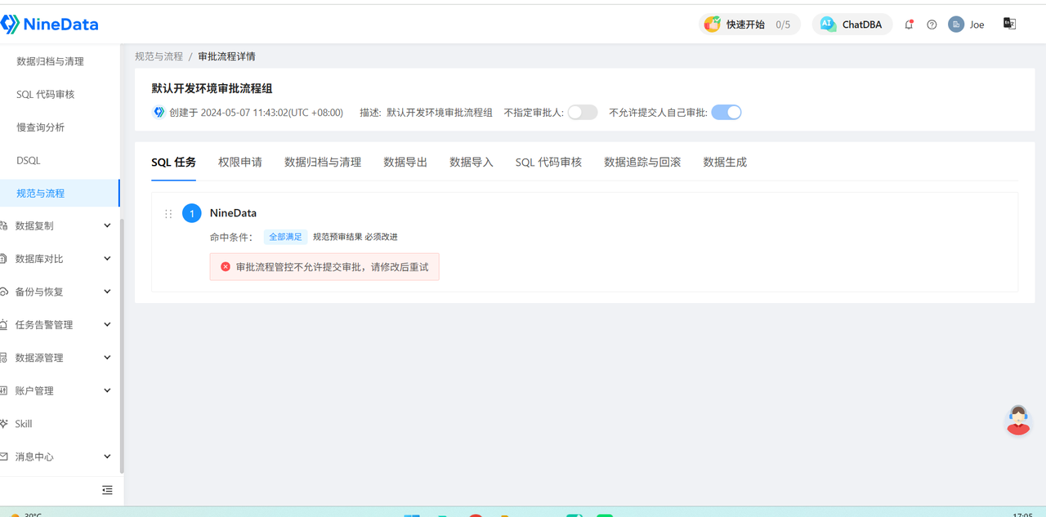Switch to the 数据追踪与回滚 tab

click(x=642, y=163)
